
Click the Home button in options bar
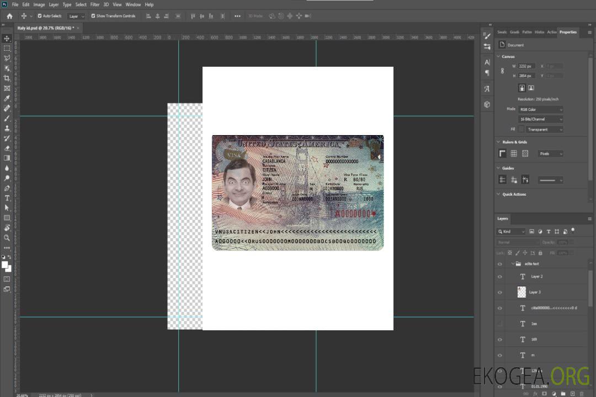(x=9, y=16)
